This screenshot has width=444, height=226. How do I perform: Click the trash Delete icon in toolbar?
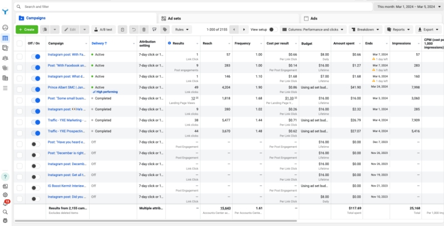[x=144, y=29]
